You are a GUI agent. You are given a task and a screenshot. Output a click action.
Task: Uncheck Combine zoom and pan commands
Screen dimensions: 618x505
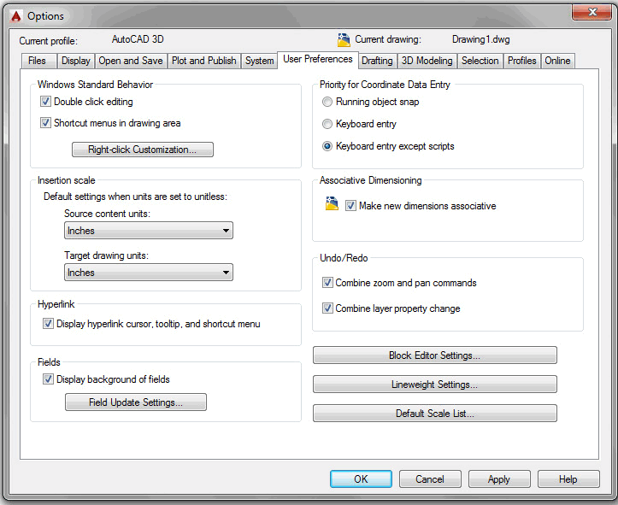(x=327, y=283)
